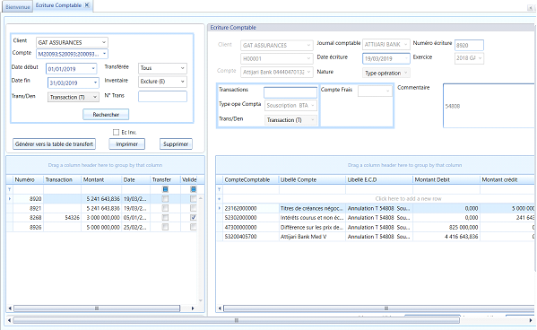Select row 8268 in entries list
The height and width of the screenshot is (330, 537).
[x=103, y=218]
